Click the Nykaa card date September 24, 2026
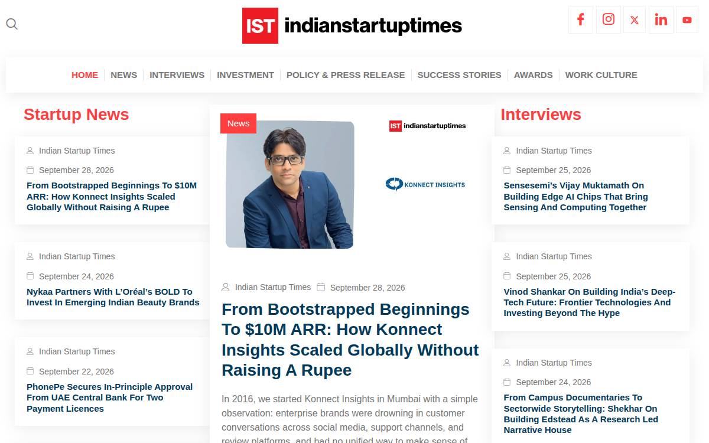 click(x=76, y=276)
